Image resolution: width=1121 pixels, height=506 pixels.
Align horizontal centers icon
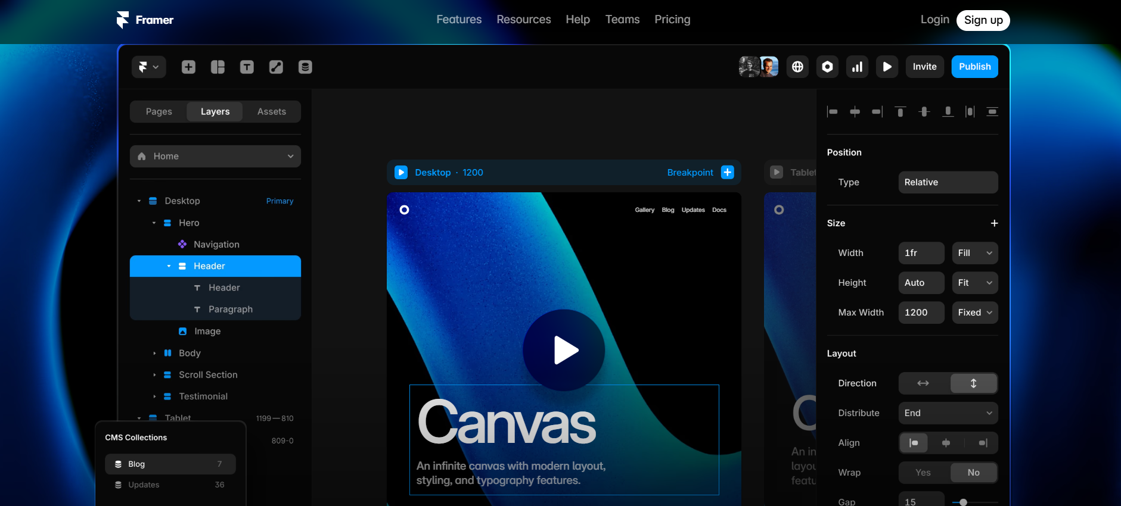[x=855, y=111]
